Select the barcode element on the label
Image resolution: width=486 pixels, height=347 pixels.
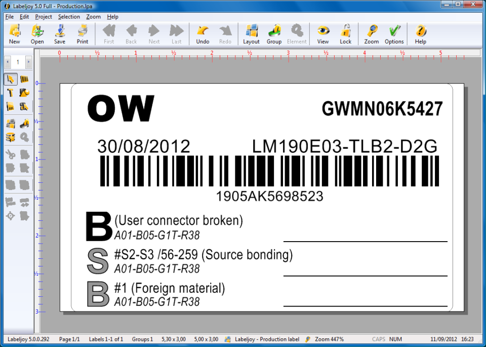point(270,171)
